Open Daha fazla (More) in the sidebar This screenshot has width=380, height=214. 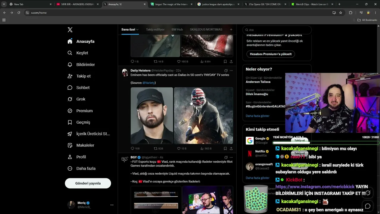pos(82,169)
